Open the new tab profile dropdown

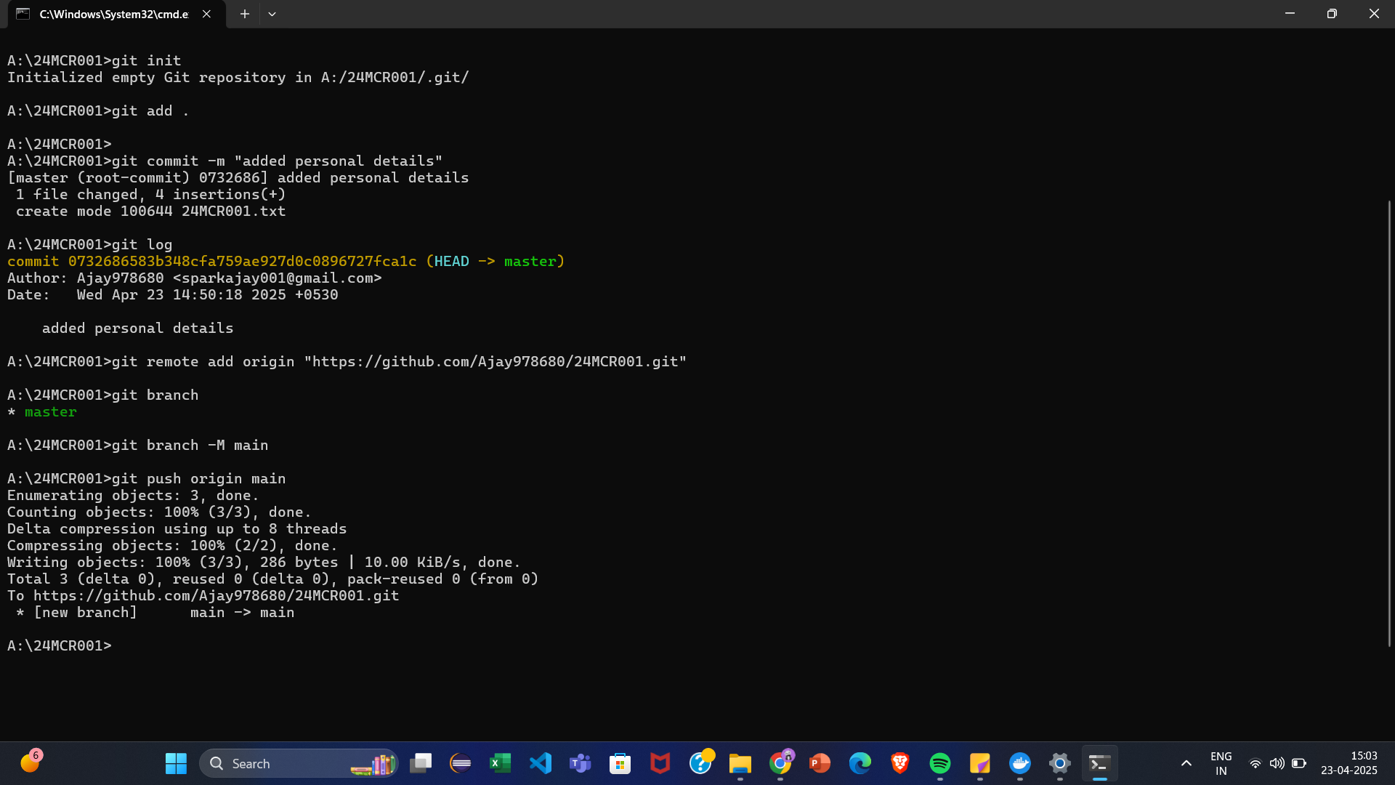pyautogui.click(x=272, y=14)
